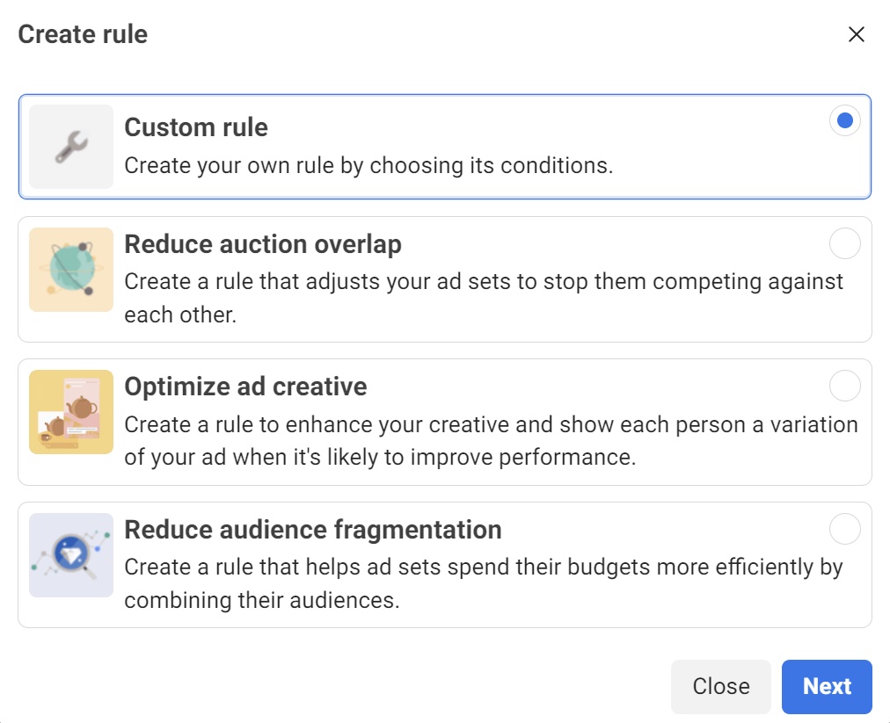Click the Next button

tap(827, 686)
